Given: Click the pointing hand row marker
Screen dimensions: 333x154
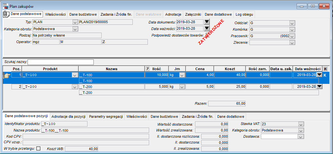Looking at the screenshot, I should click(7, 76).
